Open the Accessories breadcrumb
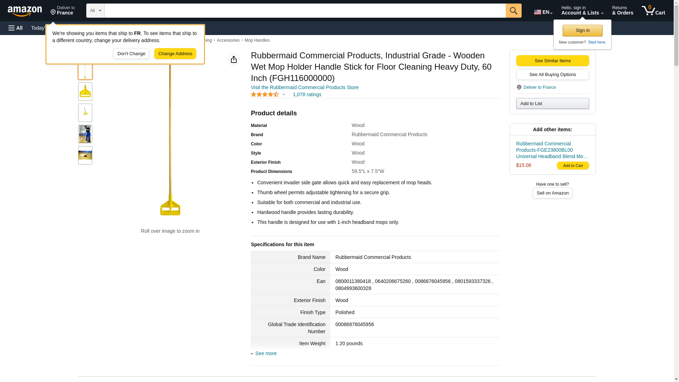 tap(228, 40)
